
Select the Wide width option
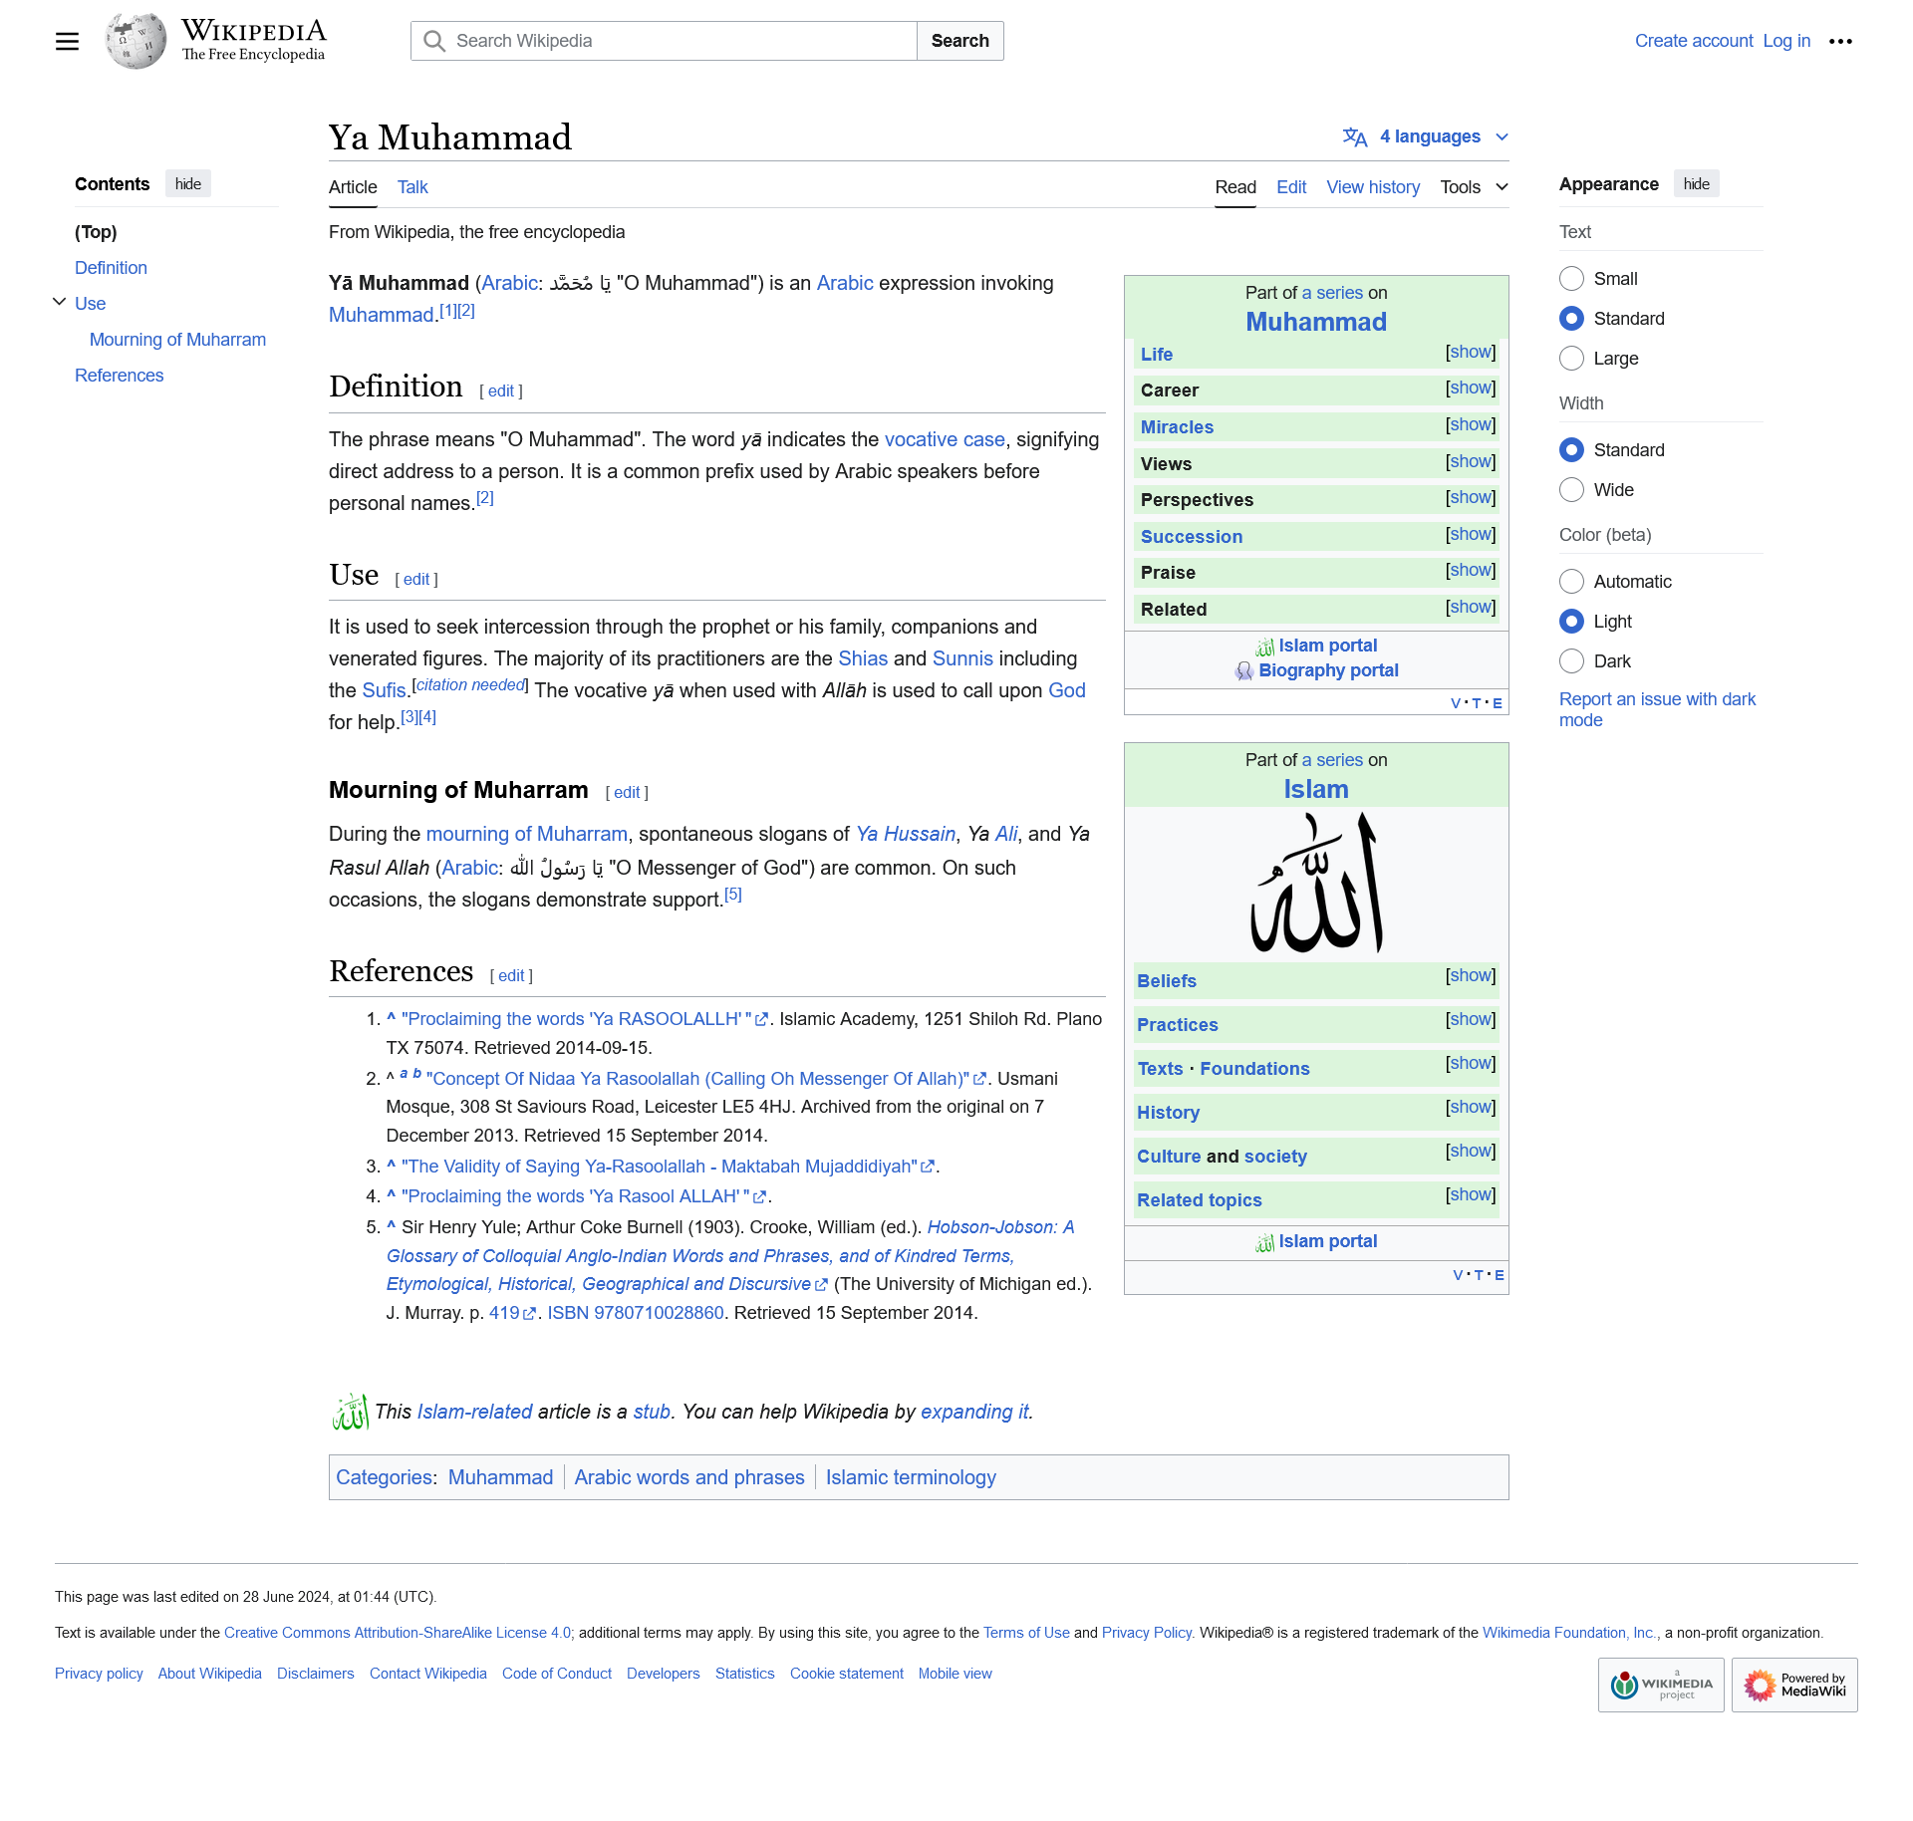coord(1571,490)
